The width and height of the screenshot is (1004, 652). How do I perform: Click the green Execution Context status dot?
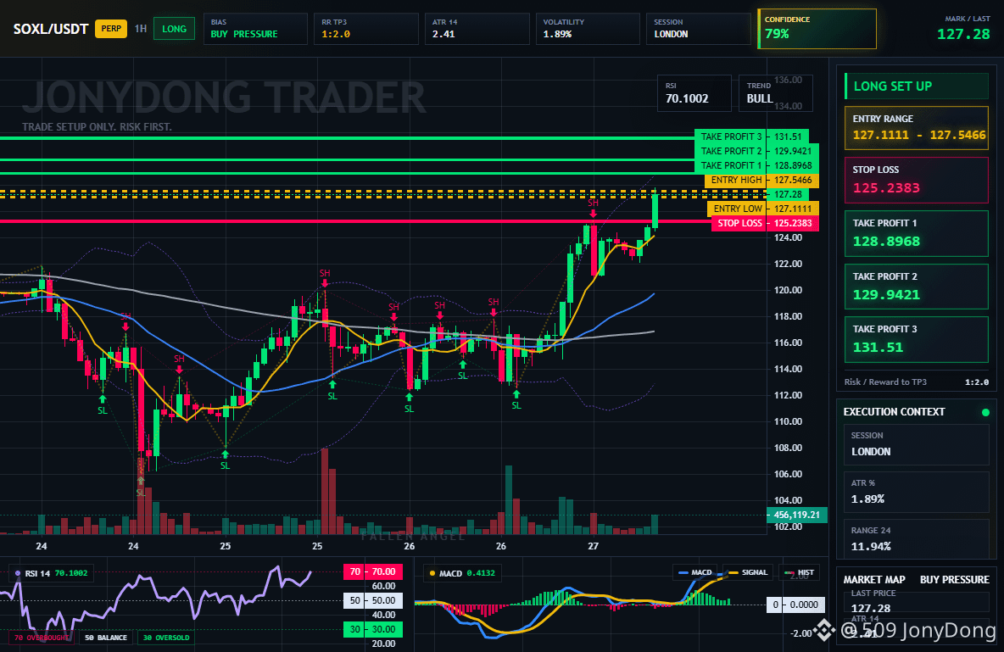pyautogui.click(x=985, y=412)
